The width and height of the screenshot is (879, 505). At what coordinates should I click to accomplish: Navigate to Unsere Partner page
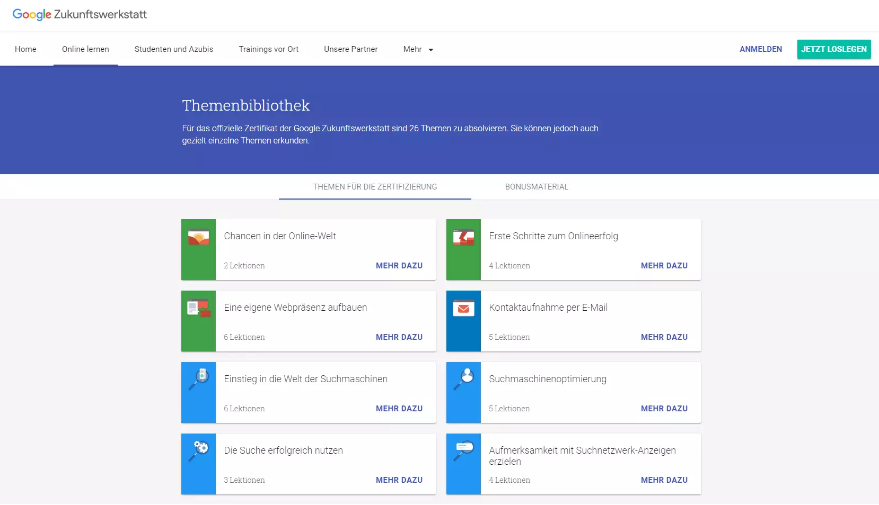[x=351, y=49]
